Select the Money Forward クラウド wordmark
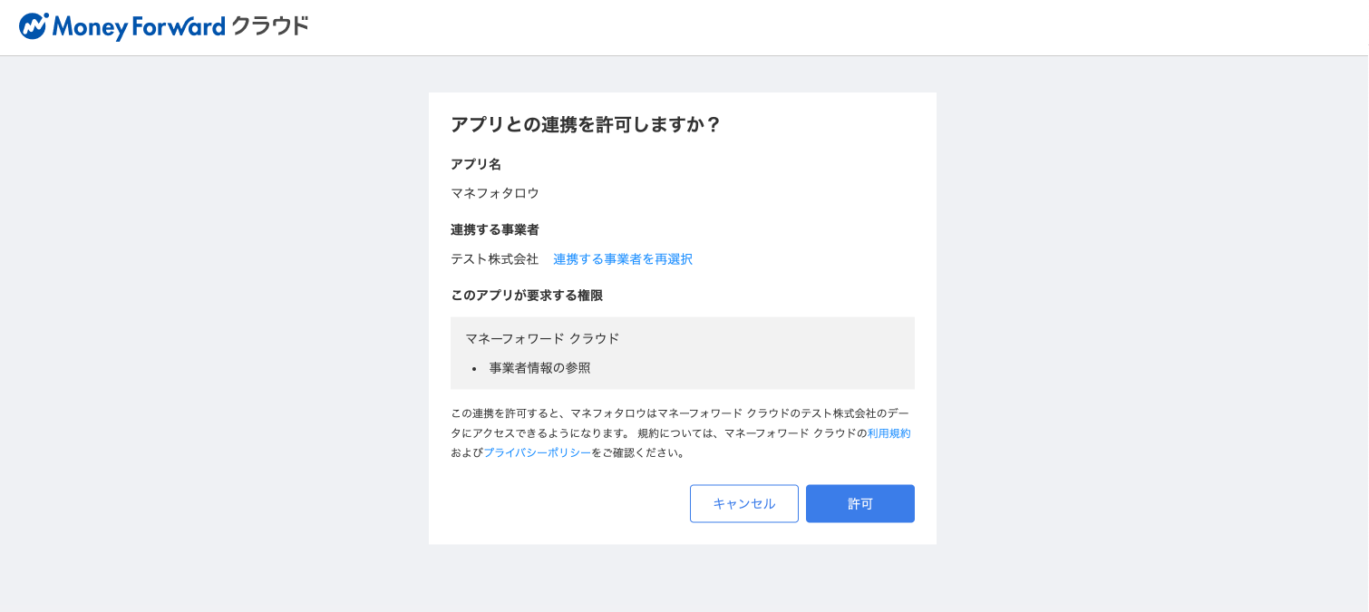Viewport: 1369px width, 612px height. [x=181, y=26]
